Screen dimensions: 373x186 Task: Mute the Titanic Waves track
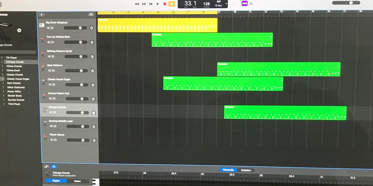(52, 140)
